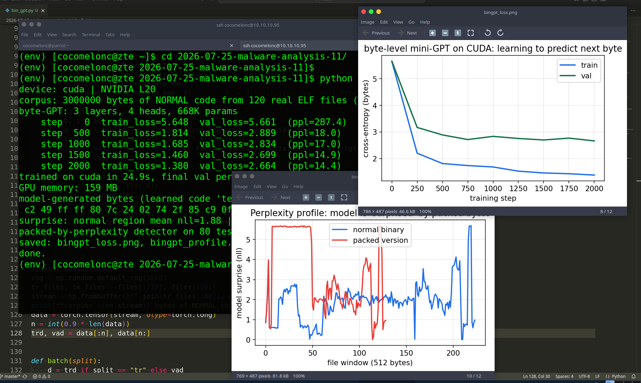The image size is (641, 383).
Task: Fit perplexity profile image to window
Action: coord(344,197)
